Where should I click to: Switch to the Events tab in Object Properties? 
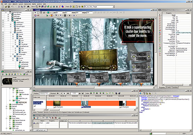[x=169, y=88]
